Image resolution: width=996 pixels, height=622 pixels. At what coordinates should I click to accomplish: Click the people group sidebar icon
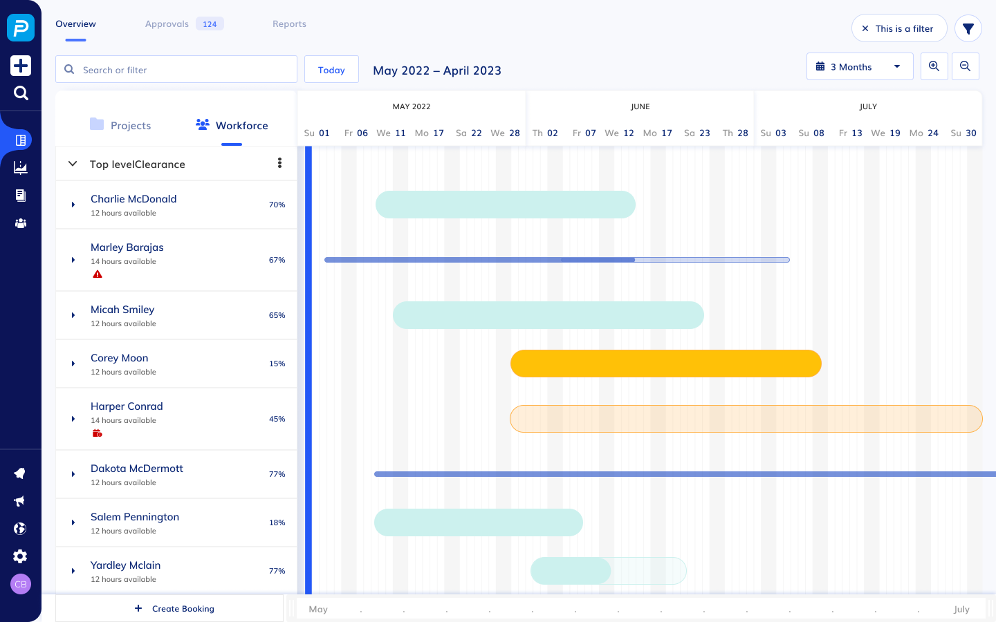[21, 223]
